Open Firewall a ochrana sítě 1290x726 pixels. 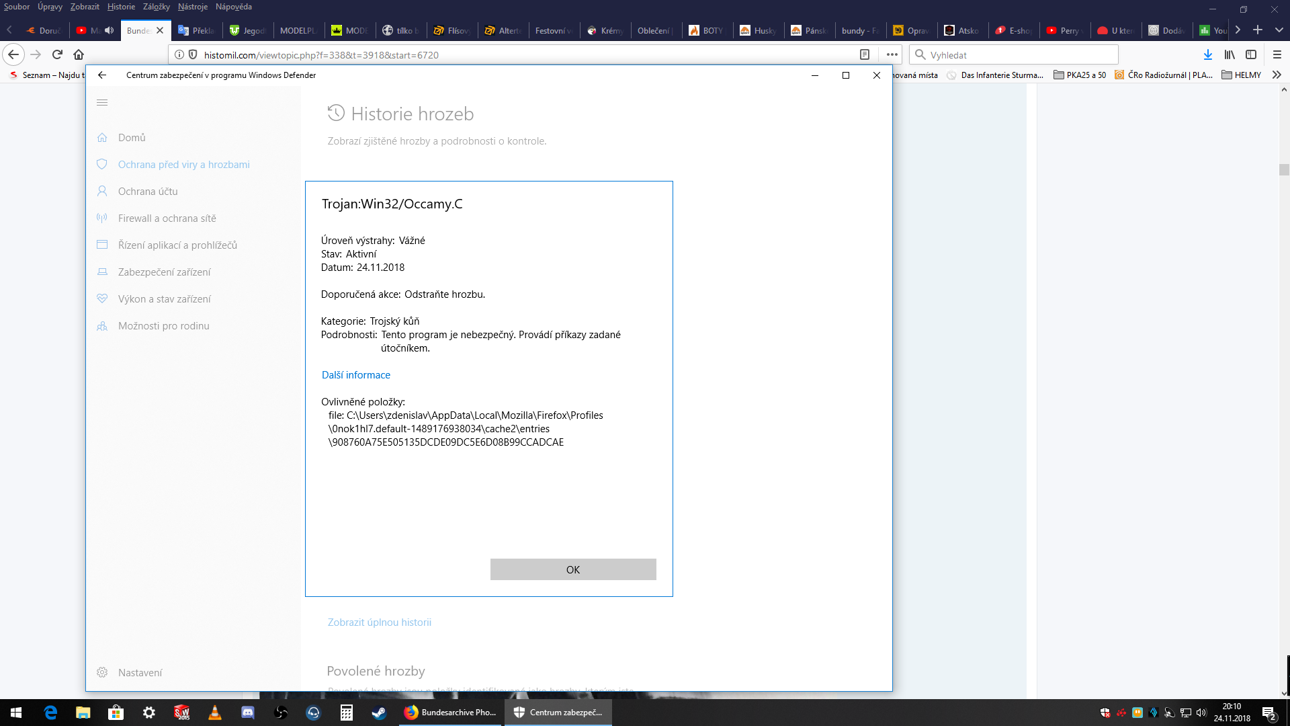(167, 218)
